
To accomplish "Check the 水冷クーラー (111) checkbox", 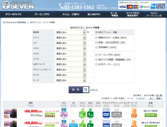I will click(97, 64).
